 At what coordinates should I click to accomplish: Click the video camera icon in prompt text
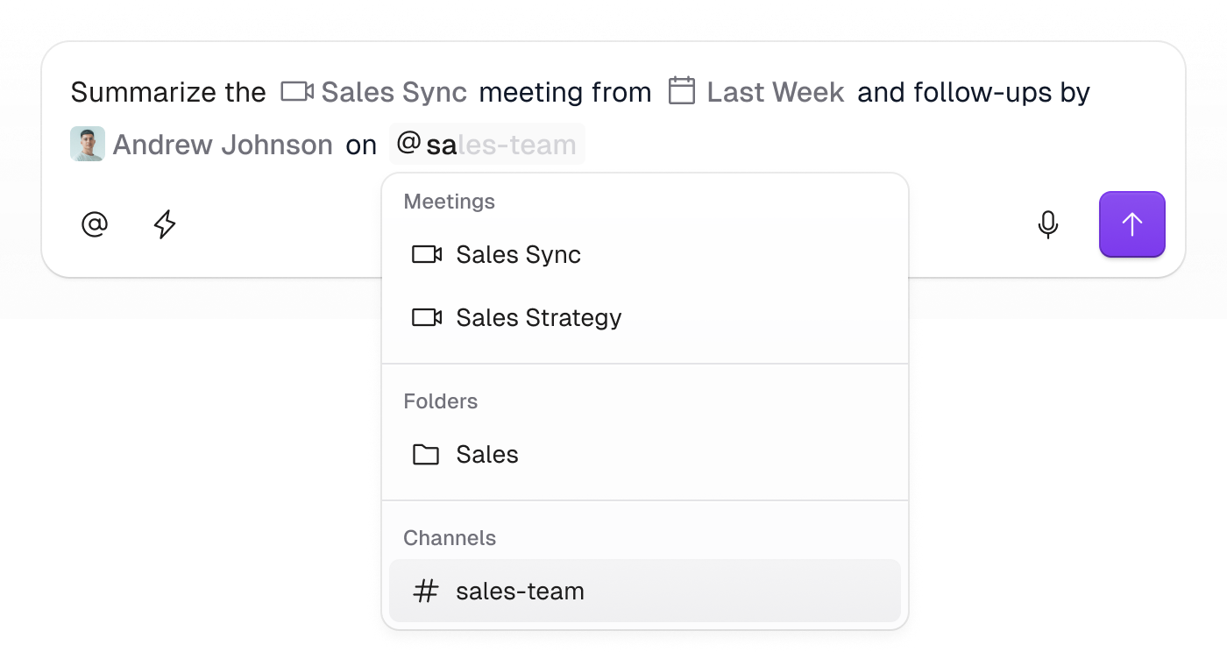297,91
